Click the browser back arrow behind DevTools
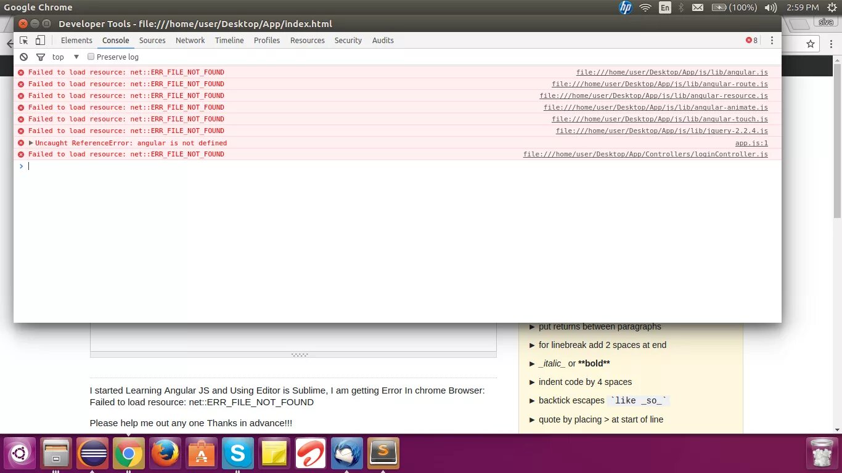 (x=9, y=44)
